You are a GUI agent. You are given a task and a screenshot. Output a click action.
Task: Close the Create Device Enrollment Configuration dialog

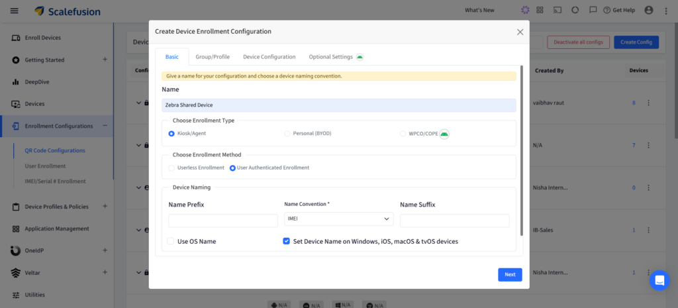tap(520, 32)
